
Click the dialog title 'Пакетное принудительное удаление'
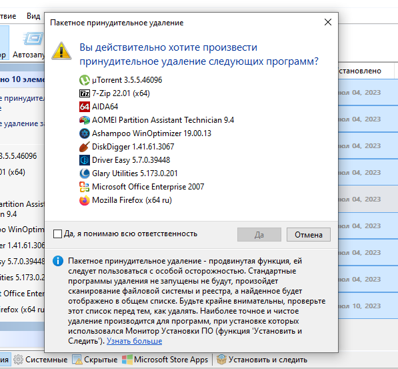coord(117,23)
